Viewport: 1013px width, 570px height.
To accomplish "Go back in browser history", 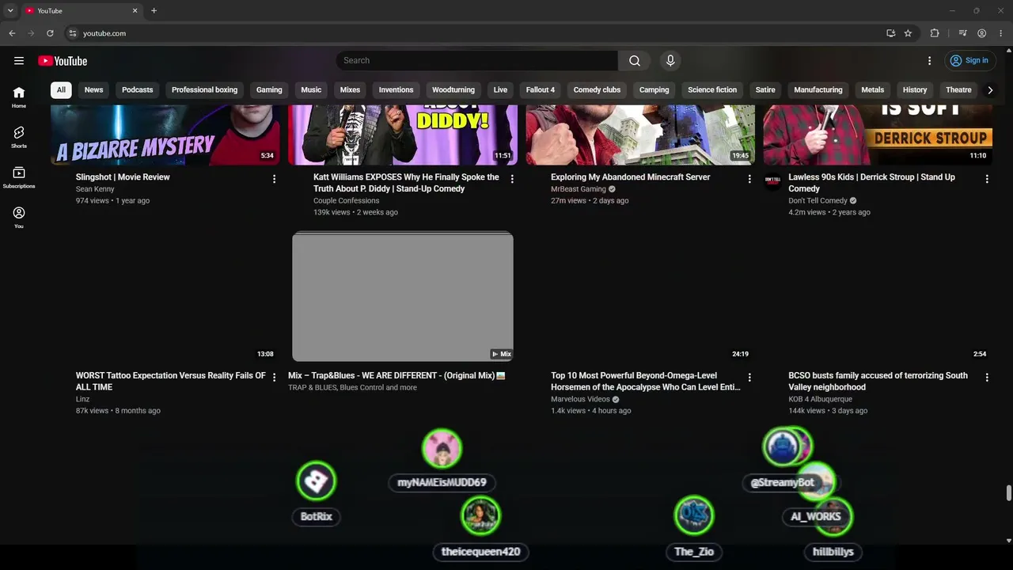I will click(x=12, y=33).
